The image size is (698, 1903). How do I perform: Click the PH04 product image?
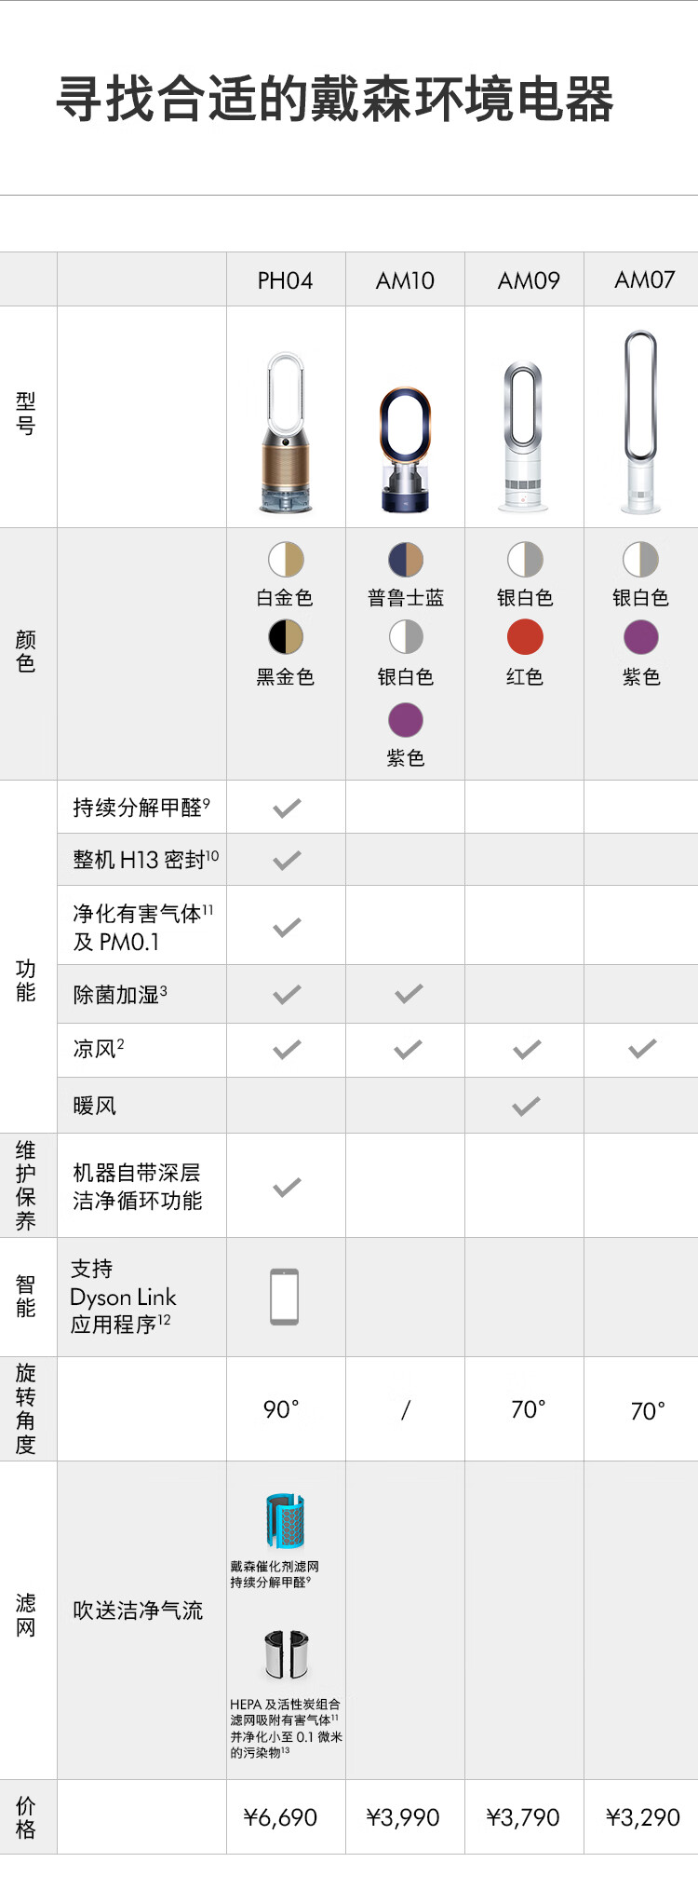[x=286, y=432]
